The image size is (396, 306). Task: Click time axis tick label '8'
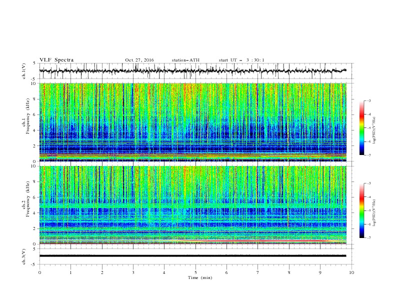click(x=289, y=272)
